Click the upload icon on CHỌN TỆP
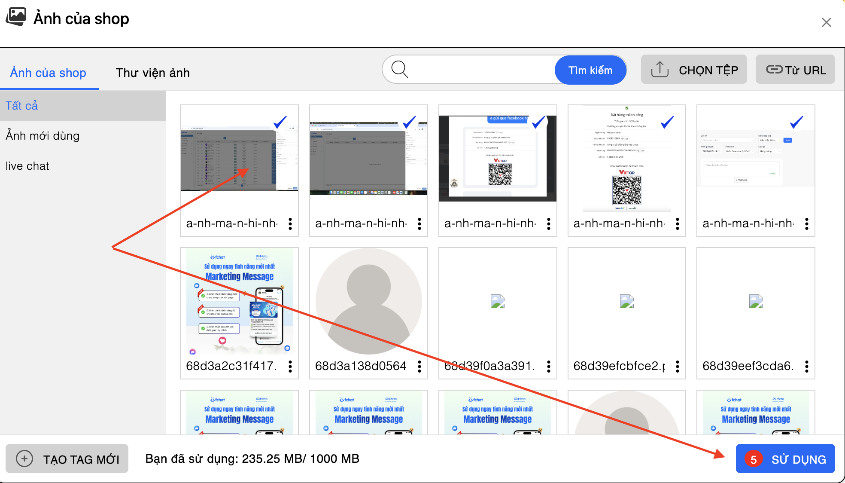This screenshot has height=483, width=845. (660, 70)
